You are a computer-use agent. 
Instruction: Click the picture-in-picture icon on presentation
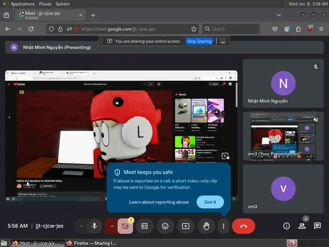[226, 156]
